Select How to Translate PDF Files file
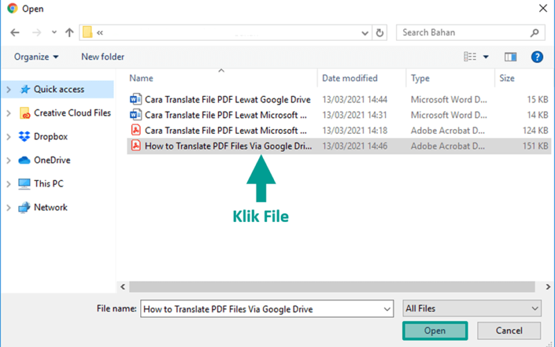Viewport: 555px width, 347px height. [x=339, y=146]
